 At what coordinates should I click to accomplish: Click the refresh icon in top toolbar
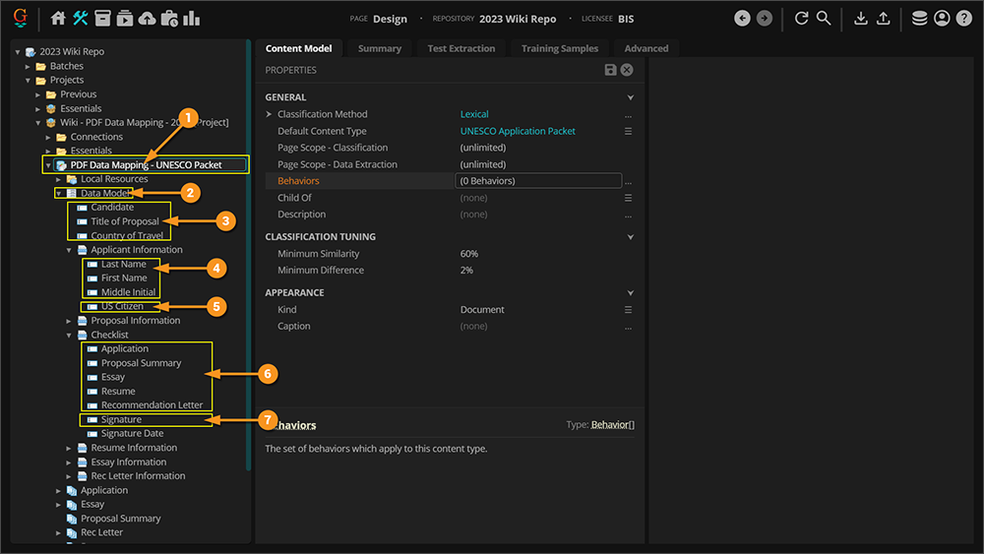[801, 18]
